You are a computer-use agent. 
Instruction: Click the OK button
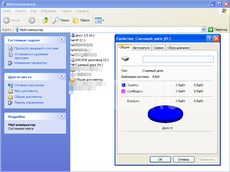point(160,160)
